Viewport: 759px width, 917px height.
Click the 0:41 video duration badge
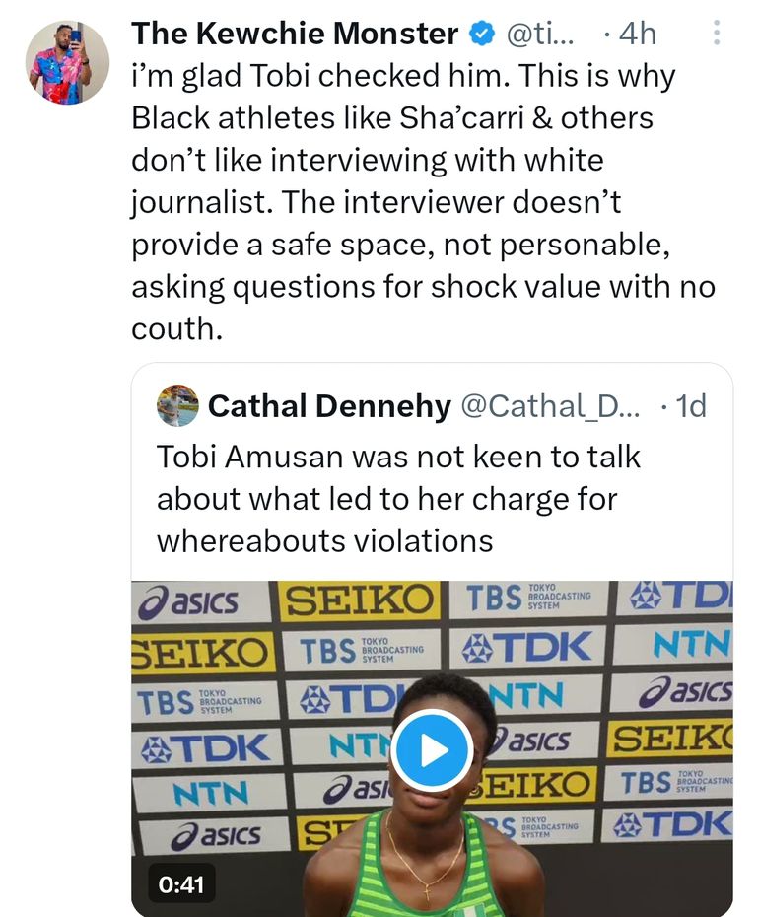(x=180, y=884)
